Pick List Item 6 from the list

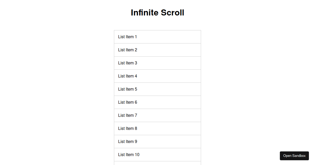pos(157,102)
